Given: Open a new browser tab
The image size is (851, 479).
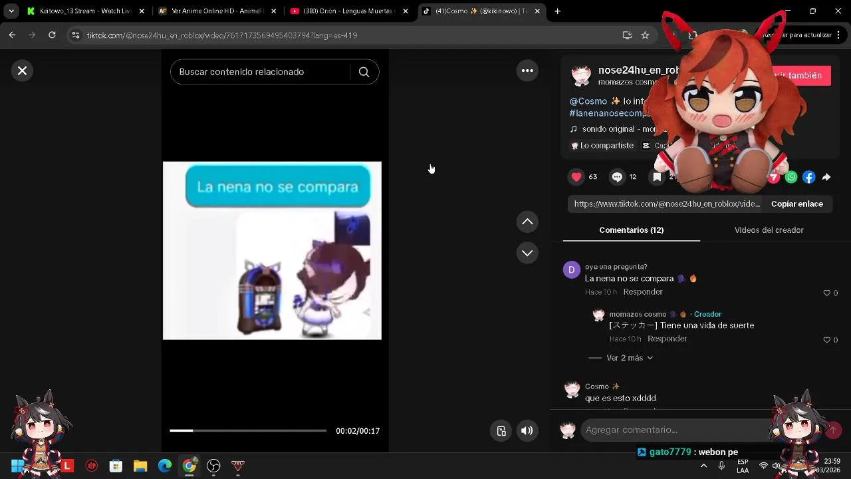Looking at the screenshot, I should [x=557, y=11].
